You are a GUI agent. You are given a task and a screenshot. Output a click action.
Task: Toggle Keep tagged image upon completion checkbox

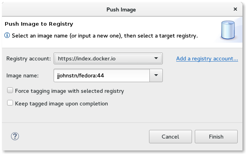point(10,103)
